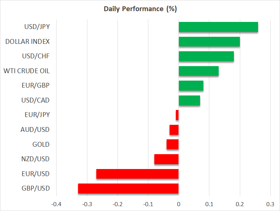Select the GBP/USD category label
The width and height of the screenshot is (280, 211).
coord(37,188)
